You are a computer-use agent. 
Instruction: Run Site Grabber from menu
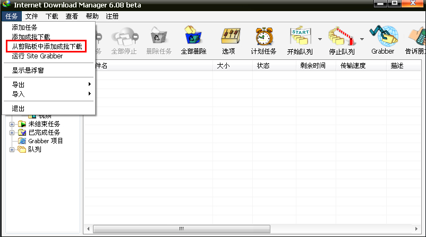[x=49, y=56]
